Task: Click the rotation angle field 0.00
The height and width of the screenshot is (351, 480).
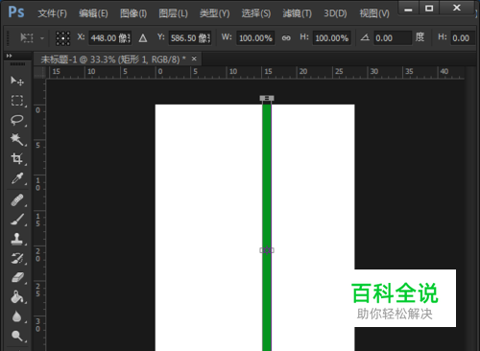Action: 393,38
